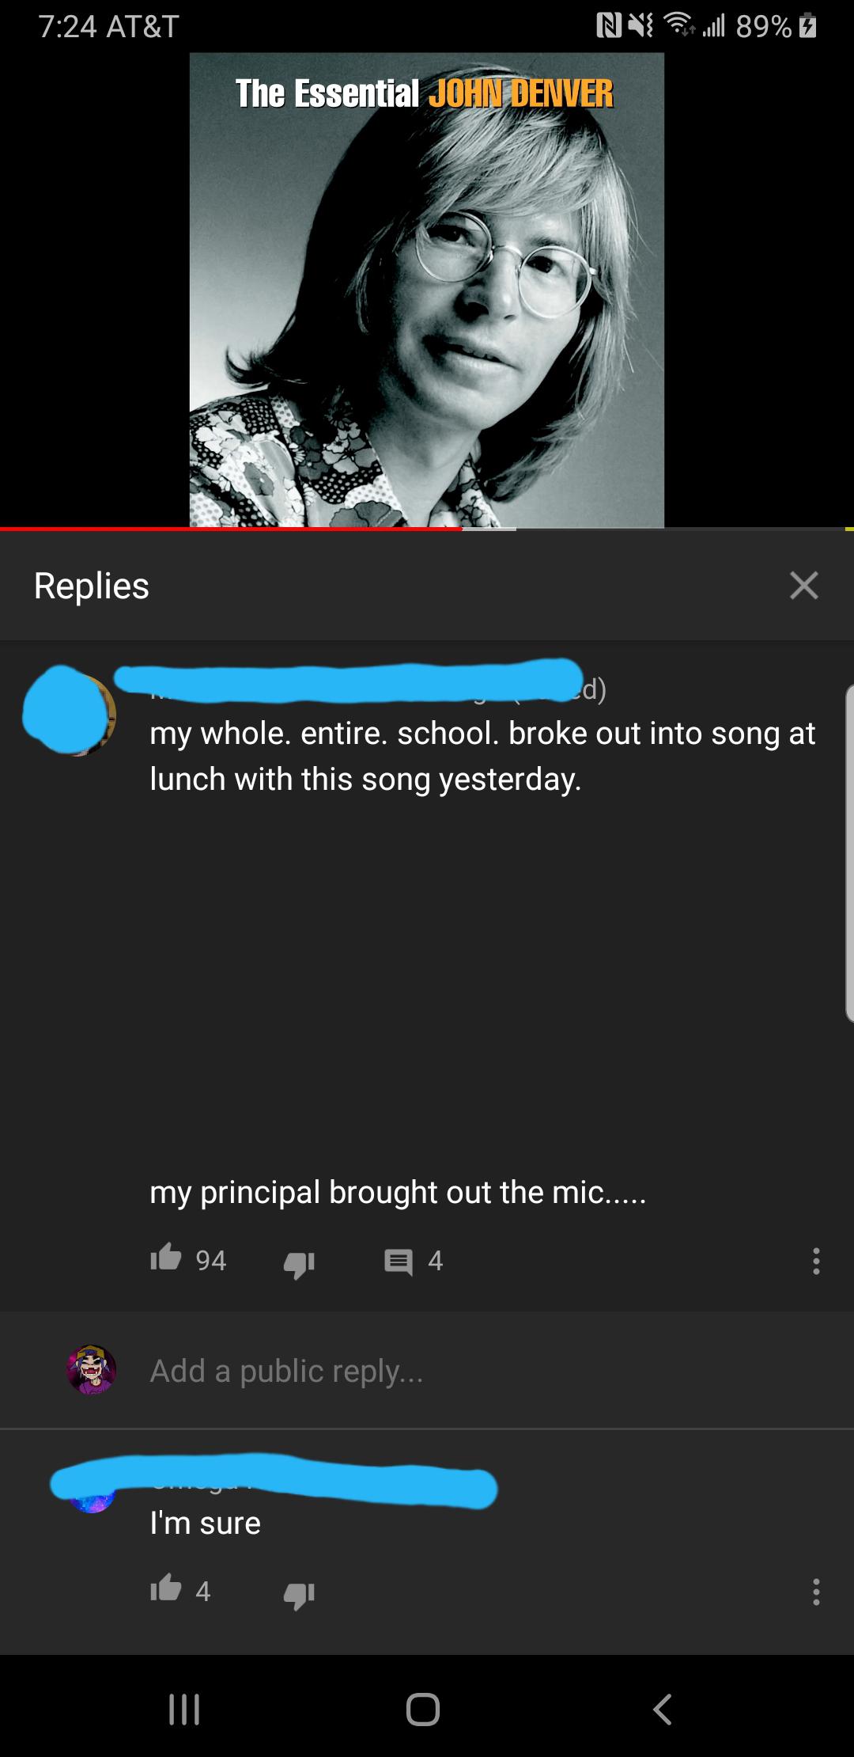The height and width of the screenshot is (1757, 854).
Task: Tap the Replies header title
Action: point(92,586)
